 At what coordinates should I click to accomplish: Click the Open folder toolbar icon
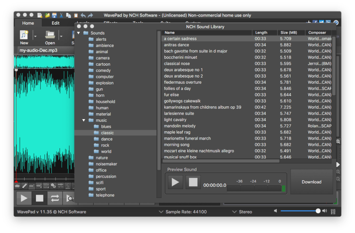click(x=50, y=35)
